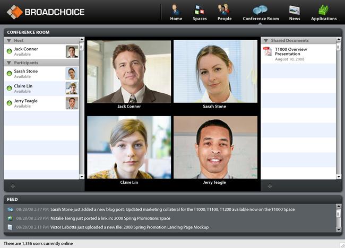Click the T1000 Overview PDF icon
345x248 pixels.
[x=268, y=51]
